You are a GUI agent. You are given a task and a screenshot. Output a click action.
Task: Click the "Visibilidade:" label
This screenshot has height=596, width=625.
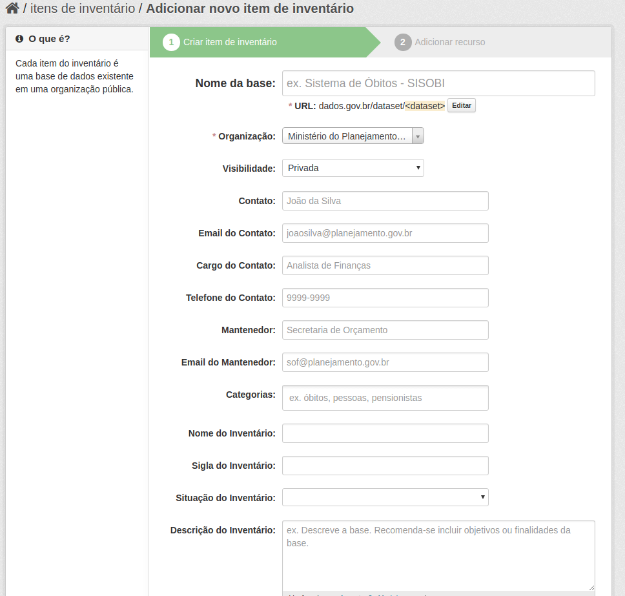pos(249,169)
